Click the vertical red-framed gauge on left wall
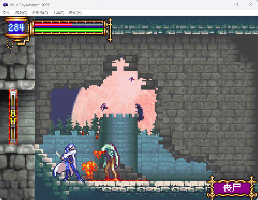The image size is (258, 200). tap(13, 117)
